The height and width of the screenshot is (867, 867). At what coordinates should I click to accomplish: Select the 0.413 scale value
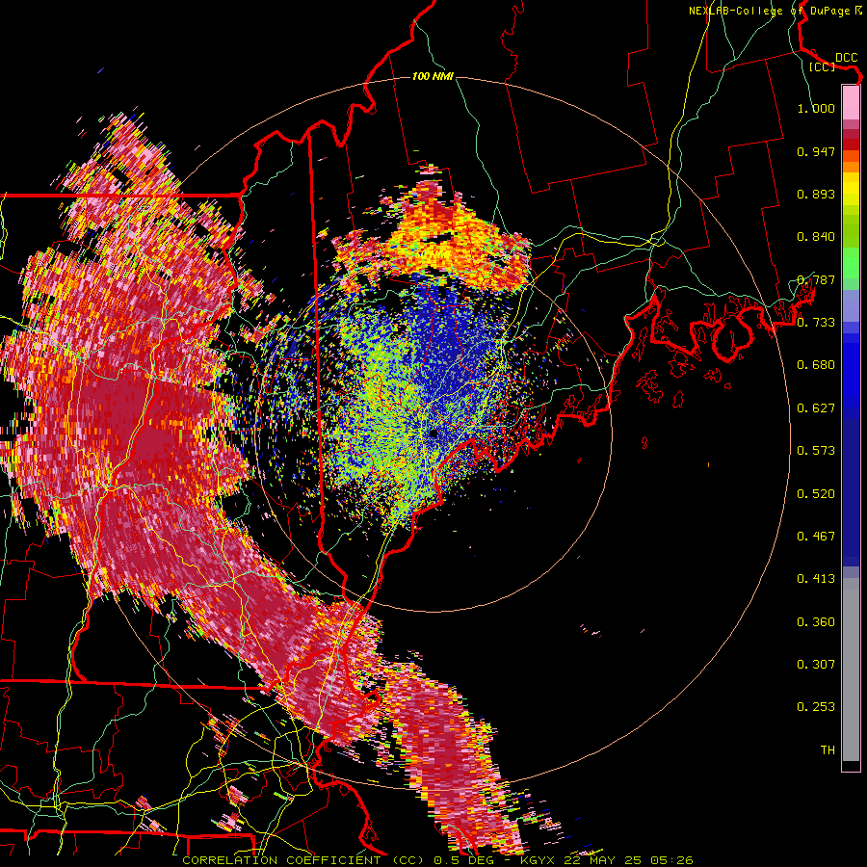coord(816,579)
